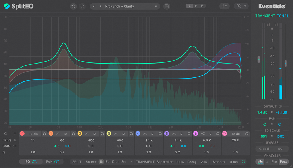Open the Kit Punch + Clarity preset dropdown
Screen dimensions: 293x168
(x=125, y=6)
